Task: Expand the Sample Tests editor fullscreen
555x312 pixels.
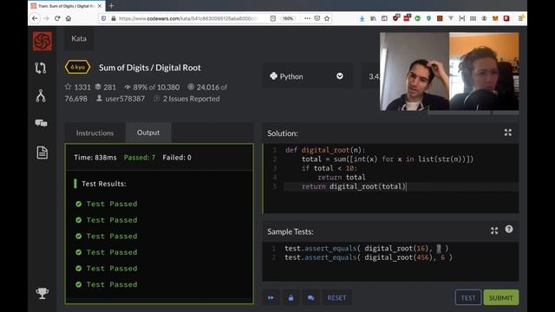Action: pyautogui.click(x=494, y=231)
